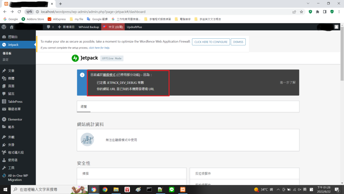Click the site stats chart icon
The height and width of the screenshot is (194, 344).
(87, 139)
